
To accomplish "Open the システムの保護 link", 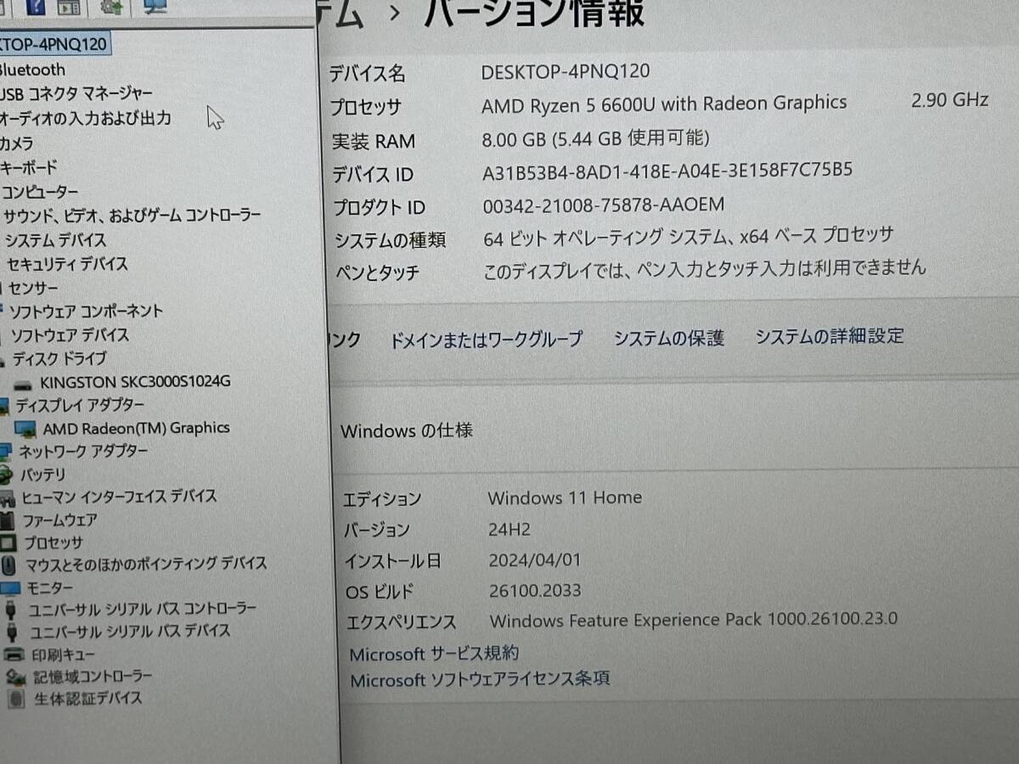I will point(669,338).
